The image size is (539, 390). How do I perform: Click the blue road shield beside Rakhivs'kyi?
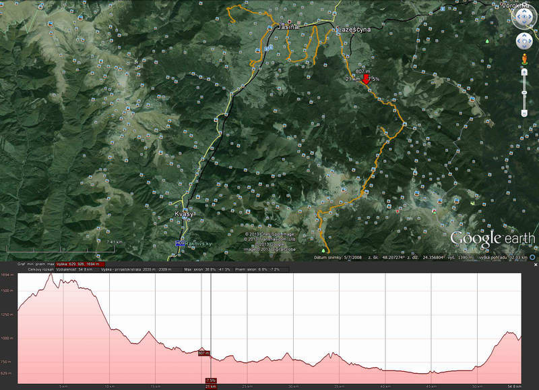coord(180,244)
